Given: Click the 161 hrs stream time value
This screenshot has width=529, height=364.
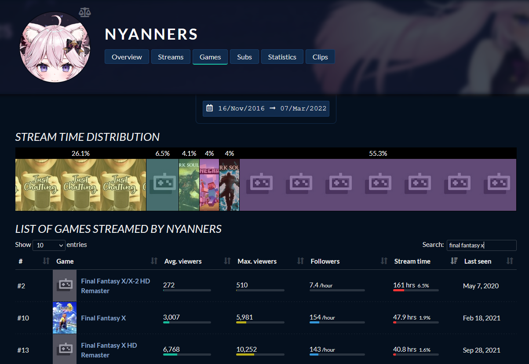Looking at the screenshot, I should [404, 285].
